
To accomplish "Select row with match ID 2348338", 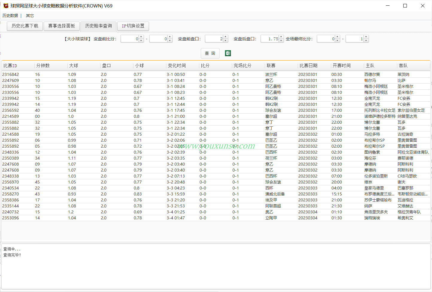I will [x=216, y=176].
